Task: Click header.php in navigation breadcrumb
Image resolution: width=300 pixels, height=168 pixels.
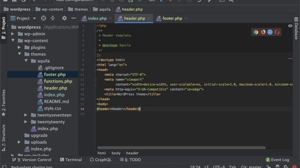Action: point(129,9)
